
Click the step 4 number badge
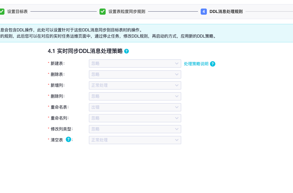pyautogui.click(x=204, y=12)
